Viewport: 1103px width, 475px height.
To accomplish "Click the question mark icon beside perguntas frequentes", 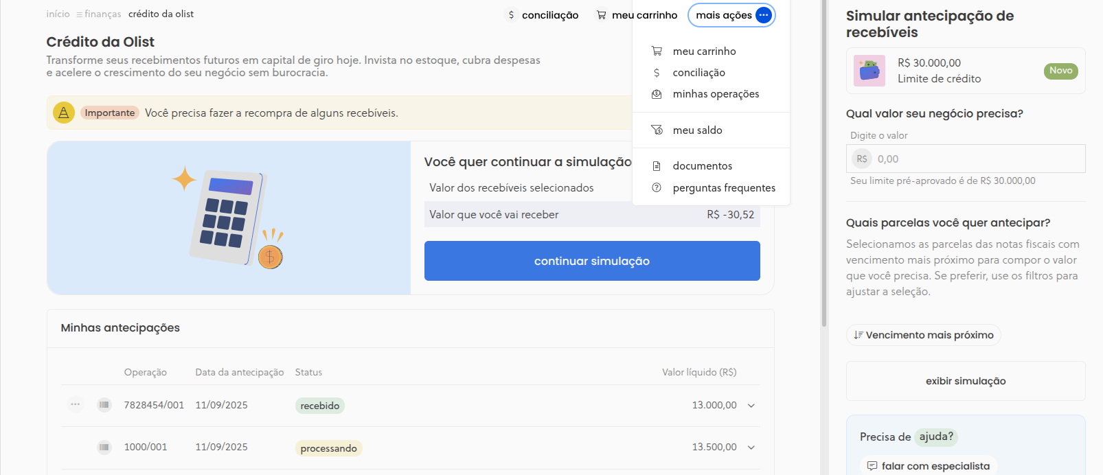I will tap(657, 188).
